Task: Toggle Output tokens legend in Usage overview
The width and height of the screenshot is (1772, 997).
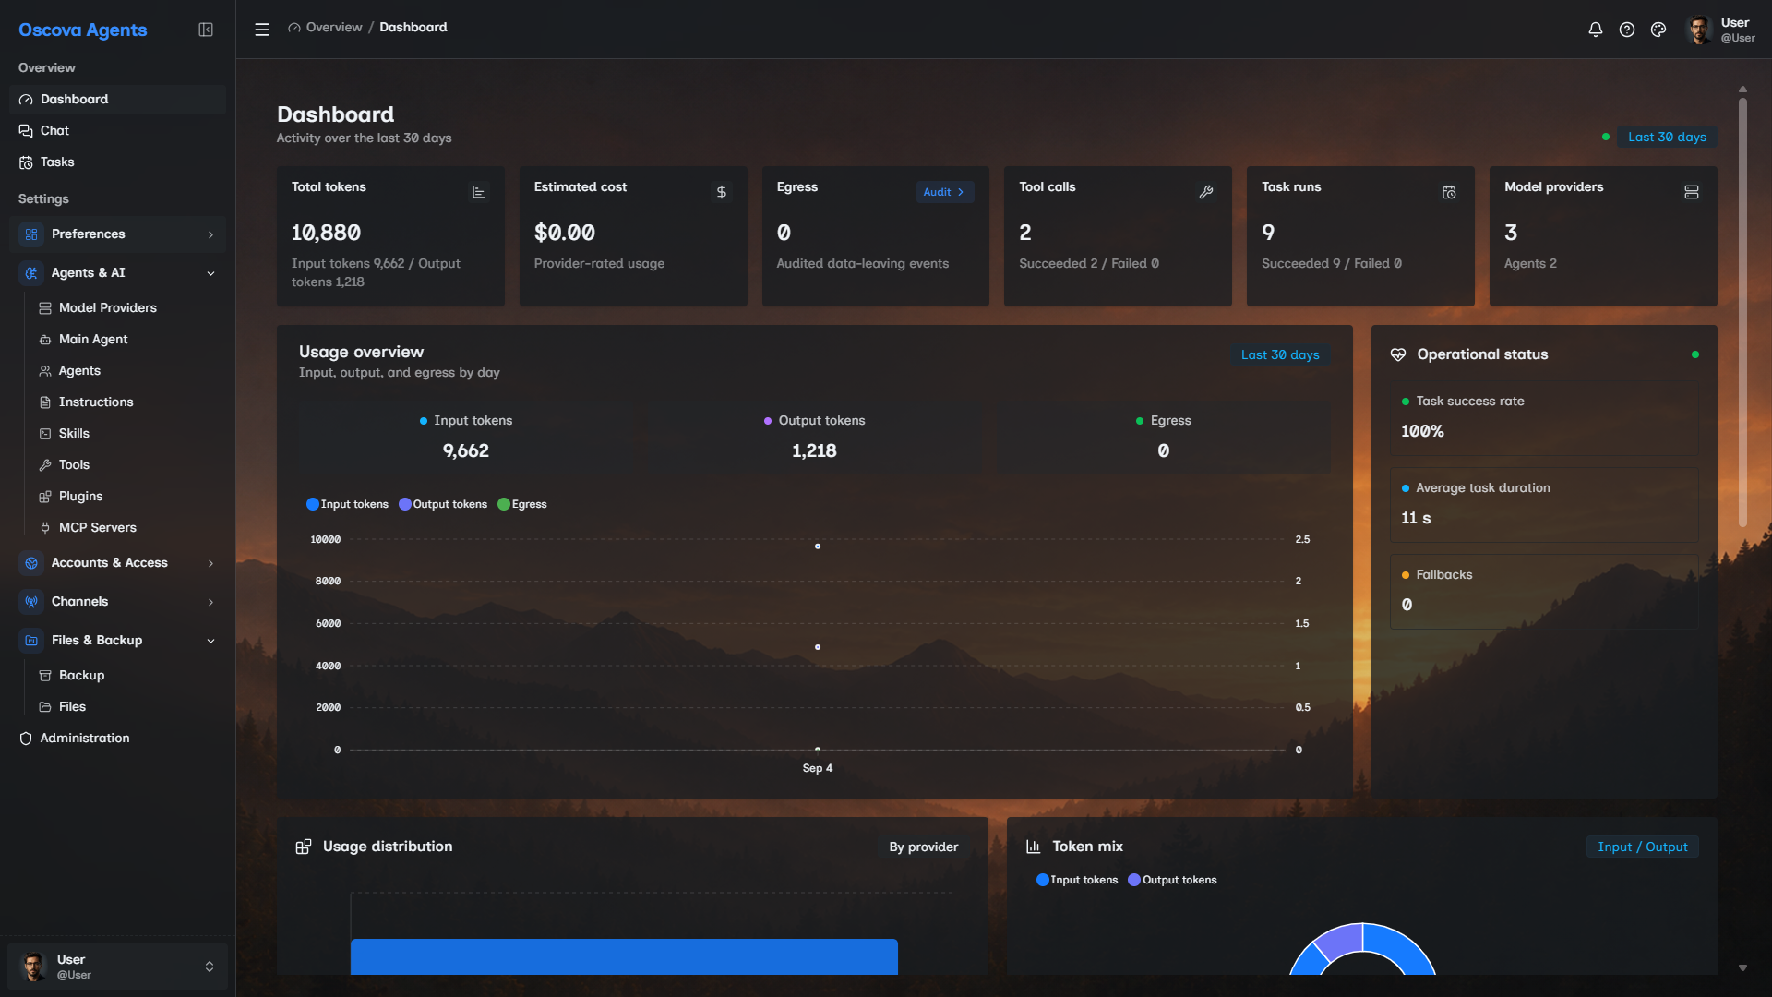Action: point(443,504)
